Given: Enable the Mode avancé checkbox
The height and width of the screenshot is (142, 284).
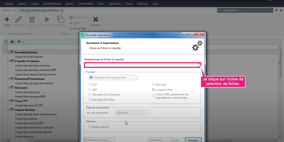Looking at the screenshot, I should coord(90,127).
